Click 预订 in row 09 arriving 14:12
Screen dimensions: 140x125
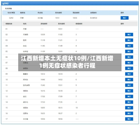coord(129,74)
